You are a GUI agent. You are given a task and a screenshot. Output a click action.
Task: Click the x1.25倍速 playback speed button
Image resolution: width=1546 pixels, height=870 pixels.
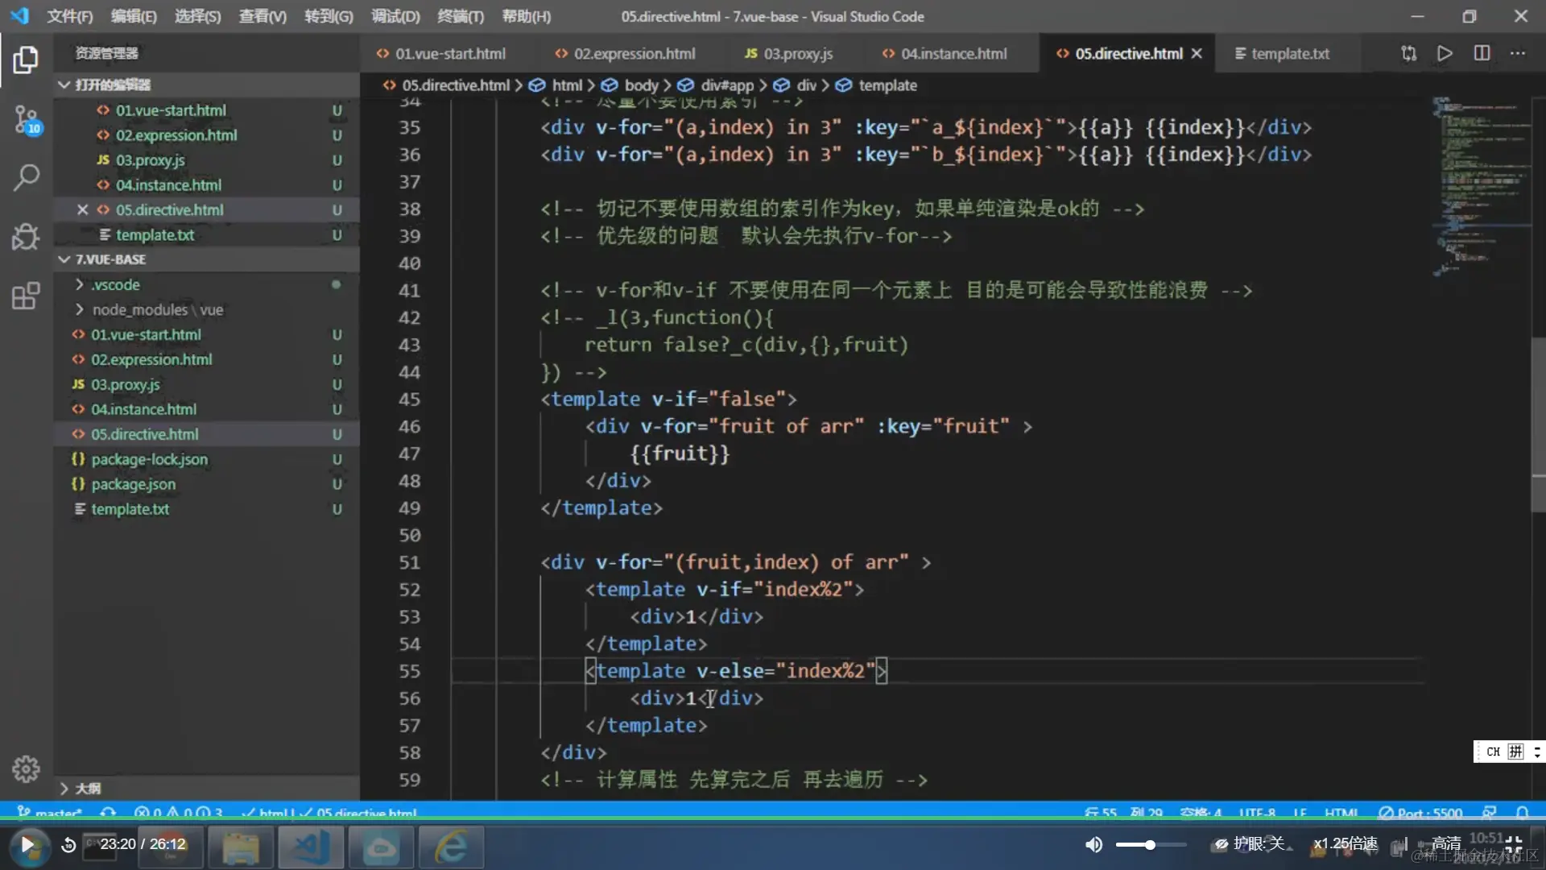[x=1345, y=843]
